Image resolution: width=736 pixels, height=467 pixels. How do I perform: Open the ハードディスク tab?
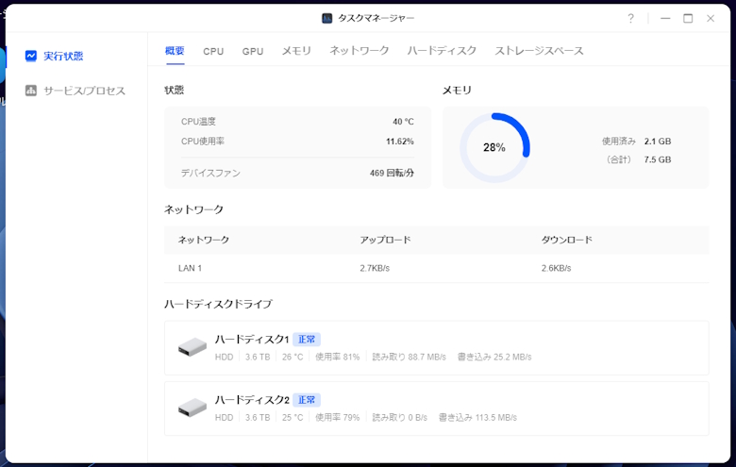(x=442, y=51)
